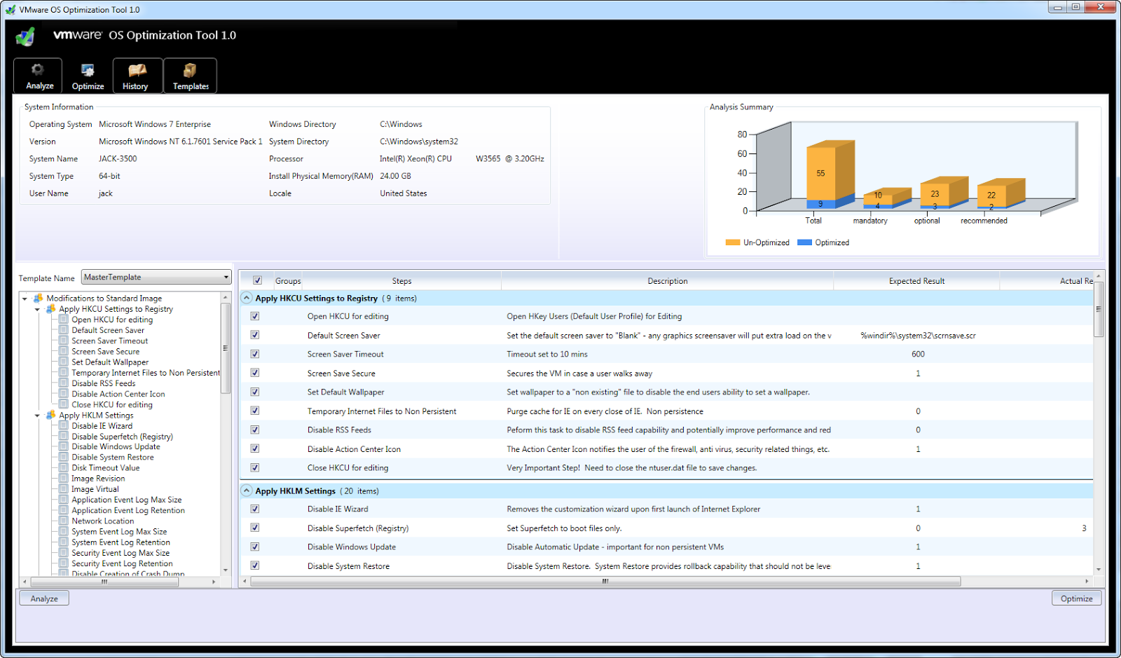Uncheck the Disable IE Wizard step
Image resolution: width=1121 pixels, height=658 pixels.
click(x=254, y=509)
